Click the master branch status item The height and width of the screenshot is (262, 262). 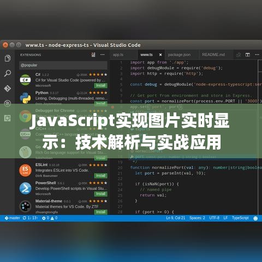coord(12,218)
